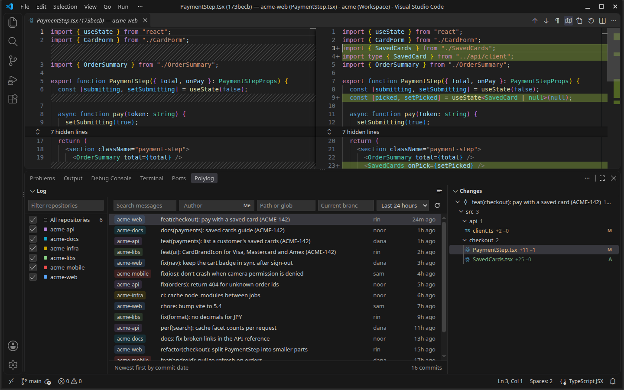Open the Source Control view
Viewport: 624px width, 390px height.
tap(13, 61)
